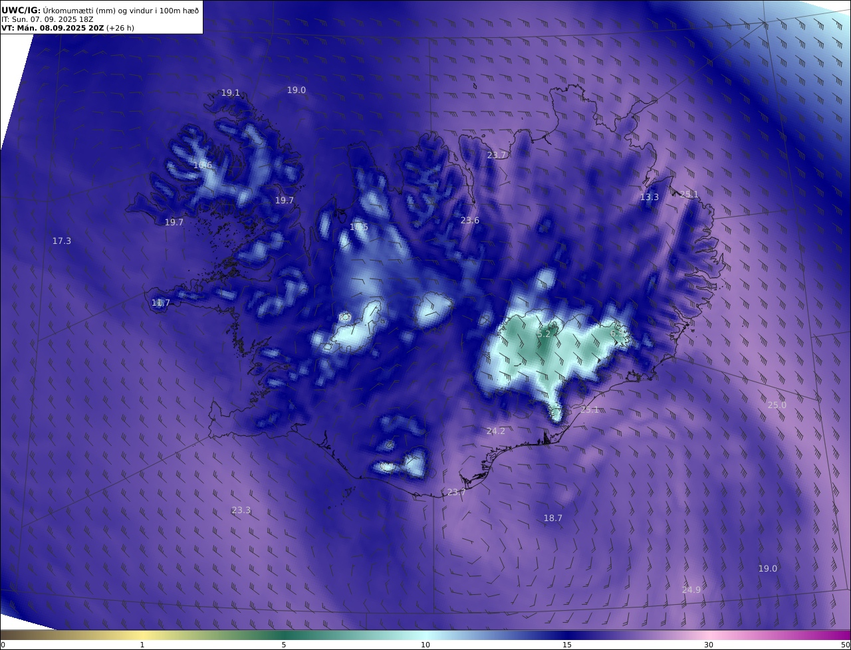Click the initial time line 'IT: Sun. 07. 09. 2025 18Z'
The width and height of the screenshot is (851, 650).
click(x=47, y=19)
